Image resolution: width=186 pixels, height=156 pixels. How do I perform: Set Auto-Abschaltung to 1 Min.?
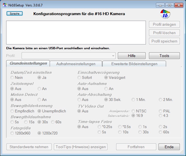point(139,100)
